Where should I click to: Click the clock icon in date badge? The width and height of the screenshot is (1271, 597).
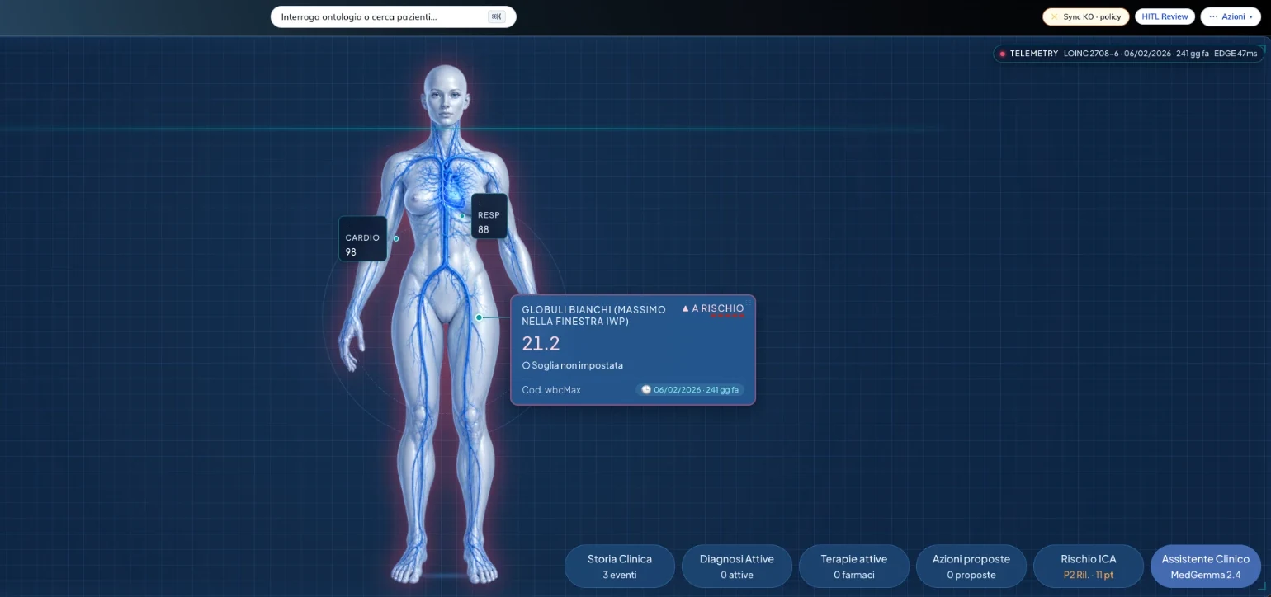(646, 390)
